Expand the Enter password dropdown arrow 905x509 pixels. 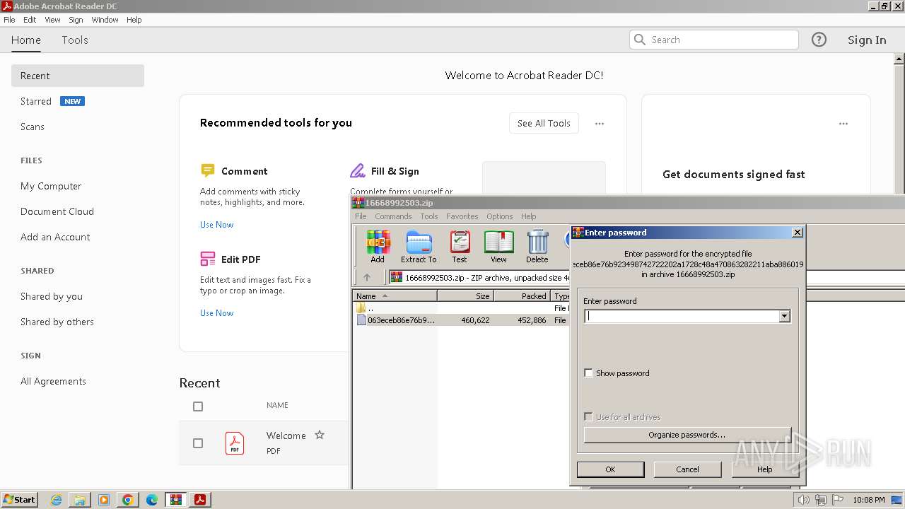(x=784, y=317)
